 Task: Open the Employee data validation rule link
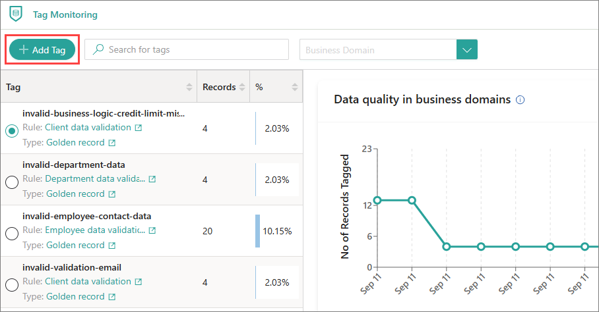point(95,230)
